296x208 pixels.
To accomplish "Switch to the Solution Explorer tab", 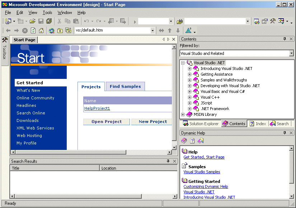I will (201, 124).
